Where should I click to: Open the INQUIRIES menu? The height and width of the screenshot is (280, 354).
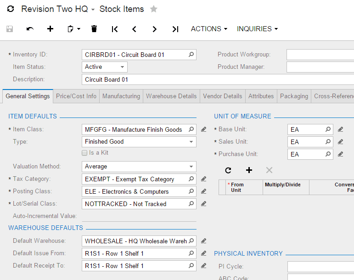click(258, 29)
